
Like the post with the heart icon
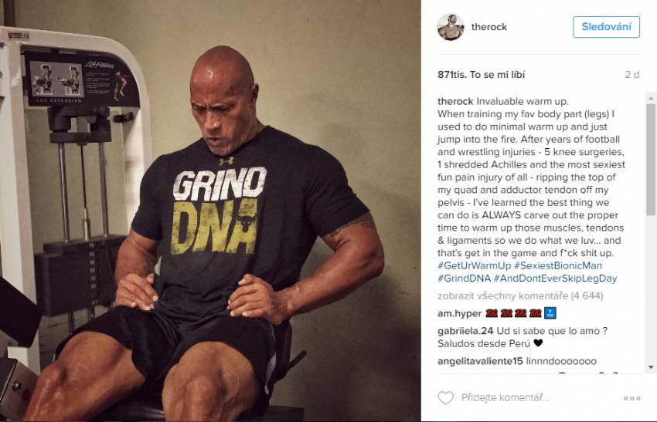[x=445, y=398]
